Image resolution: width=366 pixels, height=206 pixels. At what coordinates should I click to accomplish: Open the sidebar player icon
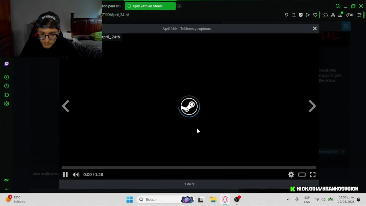tap(7, 77)
